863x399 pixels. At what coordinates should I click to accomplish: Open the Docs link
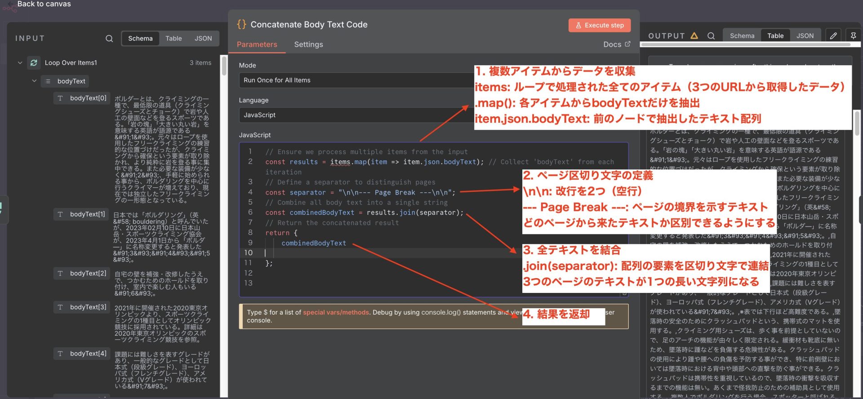click(x=616, y=44)
